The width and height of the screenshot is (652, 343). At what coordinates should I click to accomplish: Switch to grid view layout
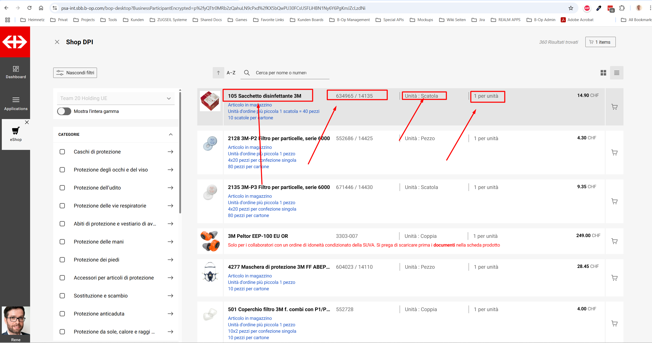click(x=603, y=73)
